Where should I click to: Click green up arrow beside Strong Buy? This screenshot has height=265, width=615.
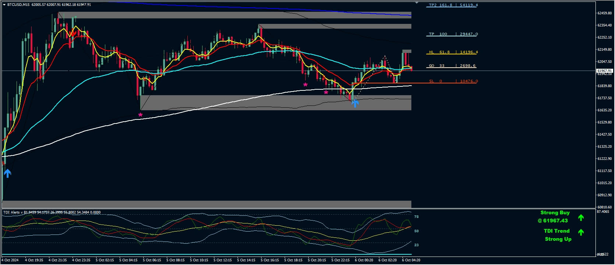581,218
